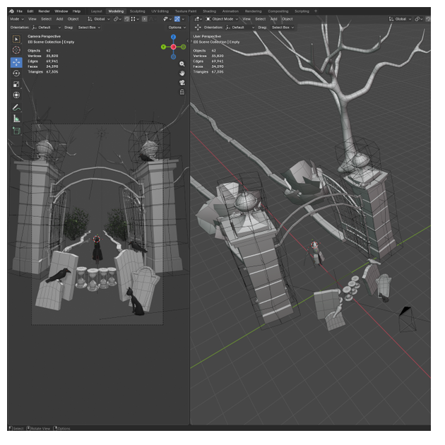Image resolution: width=445 pixels, height=445 pixels.
Task: Open Global transform orientation dropdown in right viewport
Action: tap(402, 19)
